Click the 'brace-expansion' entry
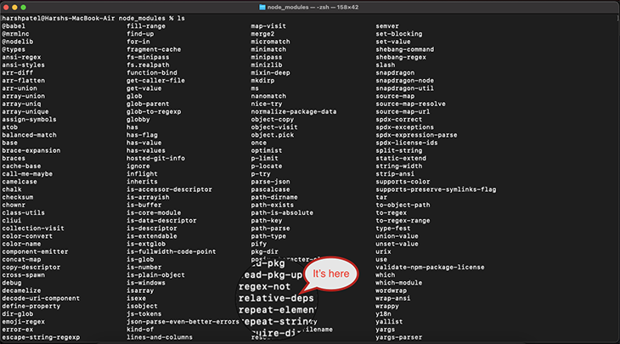This screenshot has height=344, width=620. click(31, 150)
